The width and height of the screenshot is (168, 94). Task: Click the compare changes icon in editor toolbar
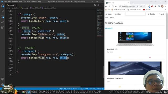[95, 5]
